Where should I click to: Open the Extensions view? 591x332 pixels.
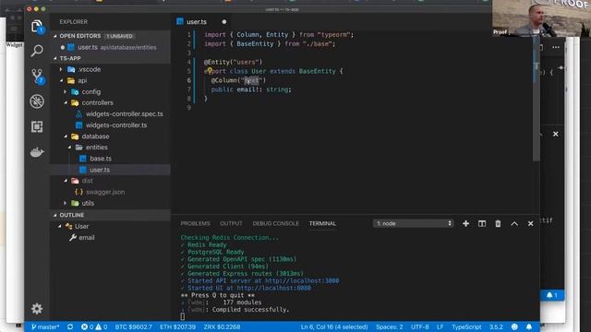click(37, 126)
